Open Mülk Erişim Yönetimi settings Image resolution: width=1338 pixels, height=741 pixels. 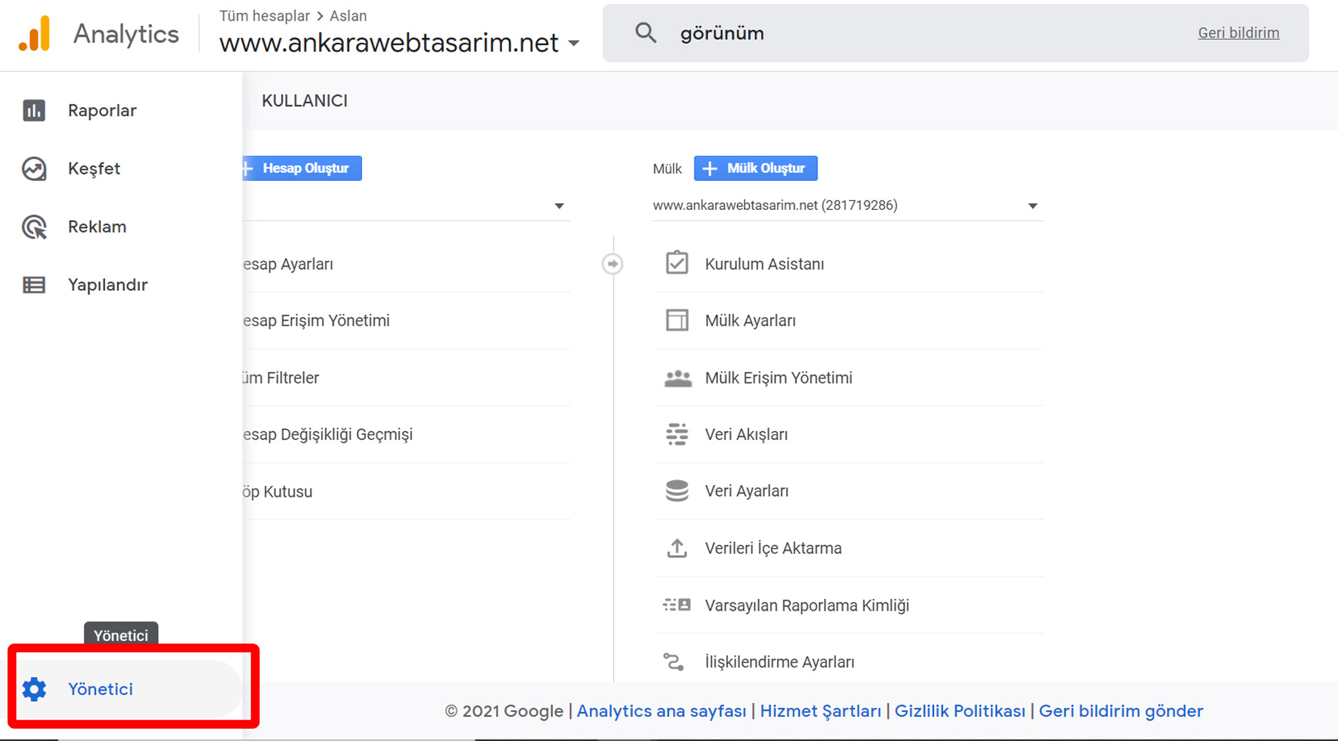pos(778,377)
